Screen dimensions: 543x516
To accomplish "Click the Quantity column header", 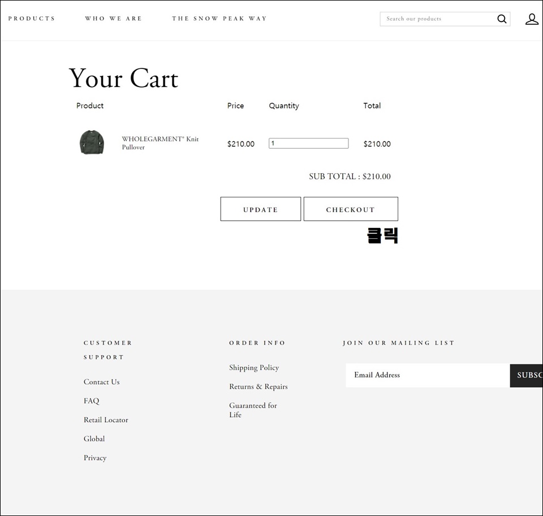I will 284,106.
